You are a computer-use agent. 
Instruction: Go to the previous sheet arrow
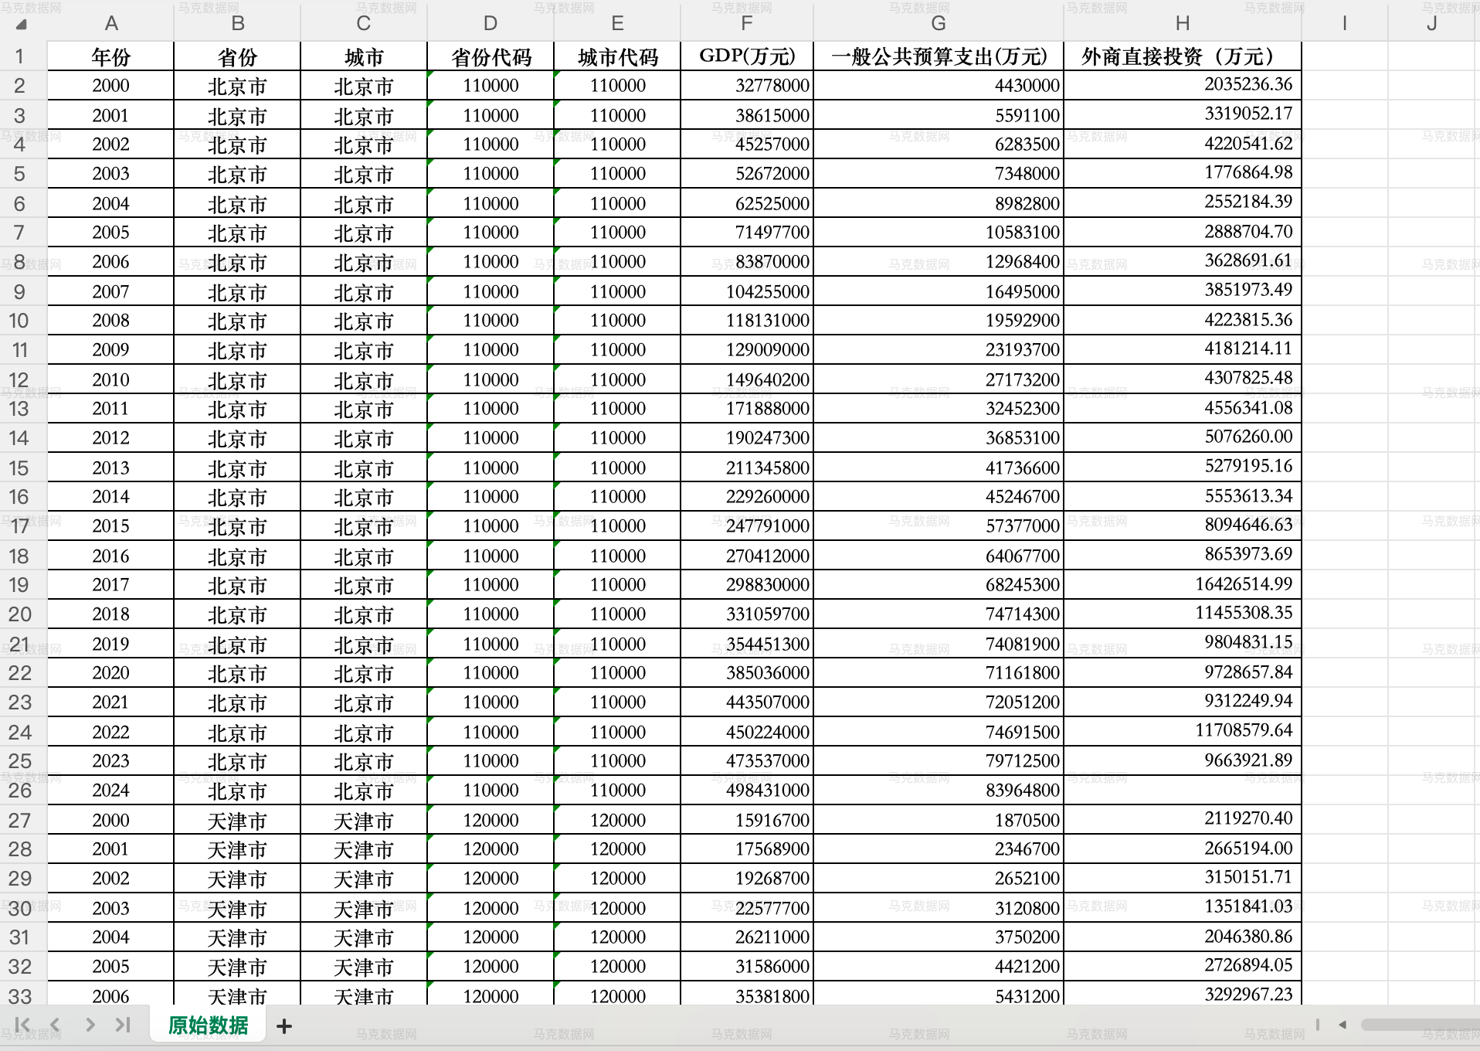[55, 1025]
